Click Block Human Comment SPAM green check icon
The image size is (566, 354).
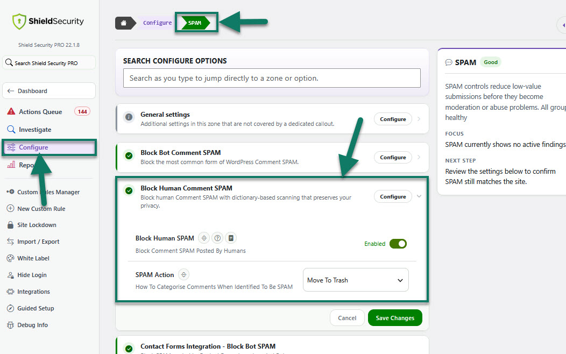(129, 190)
